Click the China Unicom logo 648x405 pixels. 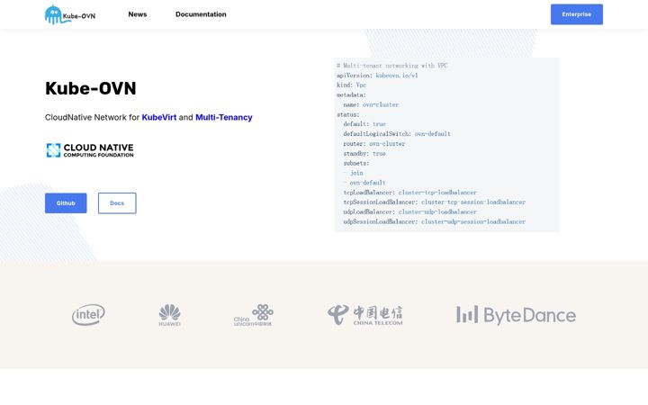tap(253, 315)
